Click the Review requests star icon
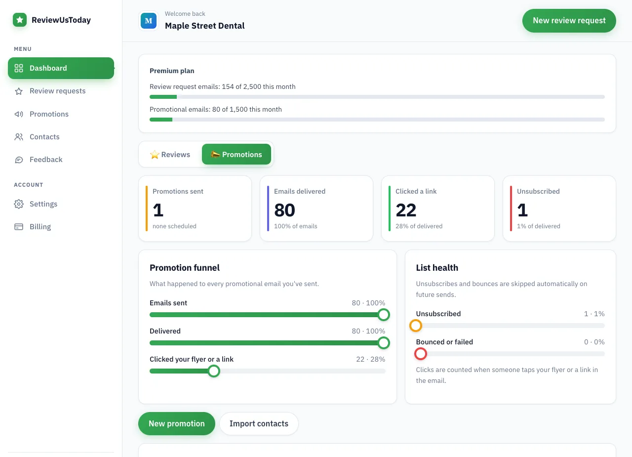The image size is (632, 457). coord(19,91)
